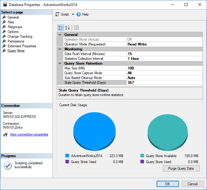Screen dimensions: 207x190
Task: Click the Alphabetical sort icon
Action: [x=67, y=28]
